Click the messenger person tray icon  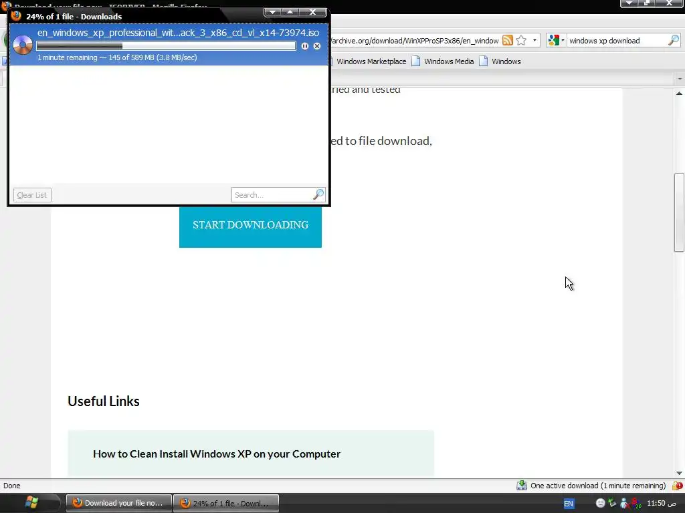[624, 503]
